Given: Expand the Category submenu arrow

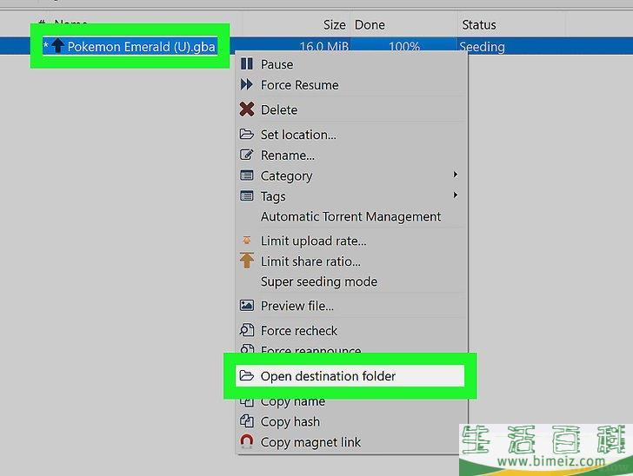Looking at the screenshot, I should (455, 175).
